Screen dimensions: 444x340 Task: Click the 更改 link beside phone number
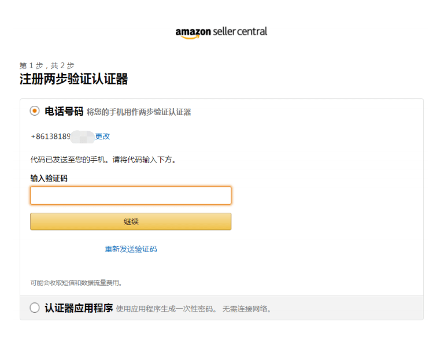click(102, 136)
